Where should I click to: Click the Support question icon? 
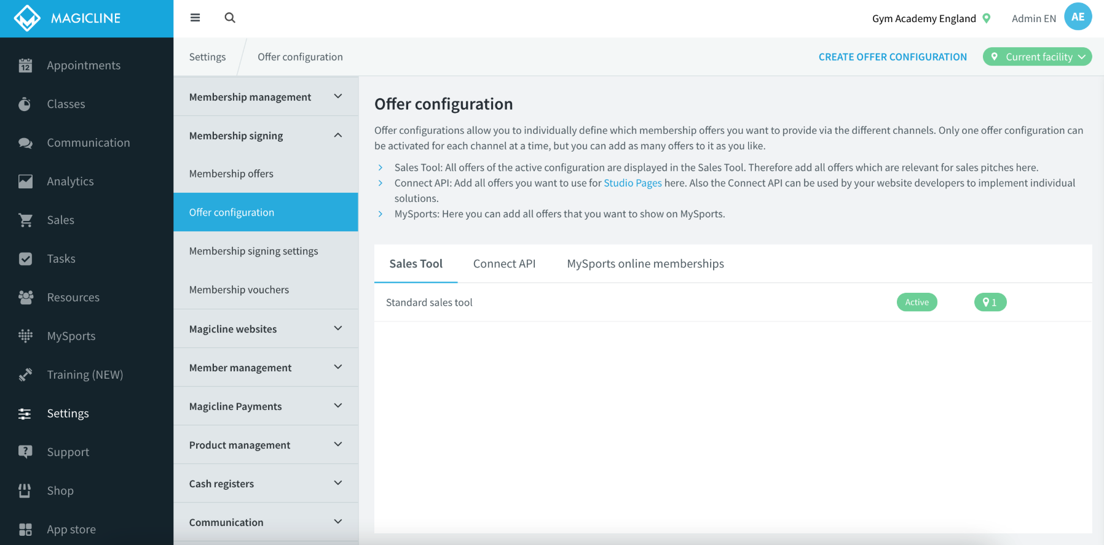tap(25, 452)
